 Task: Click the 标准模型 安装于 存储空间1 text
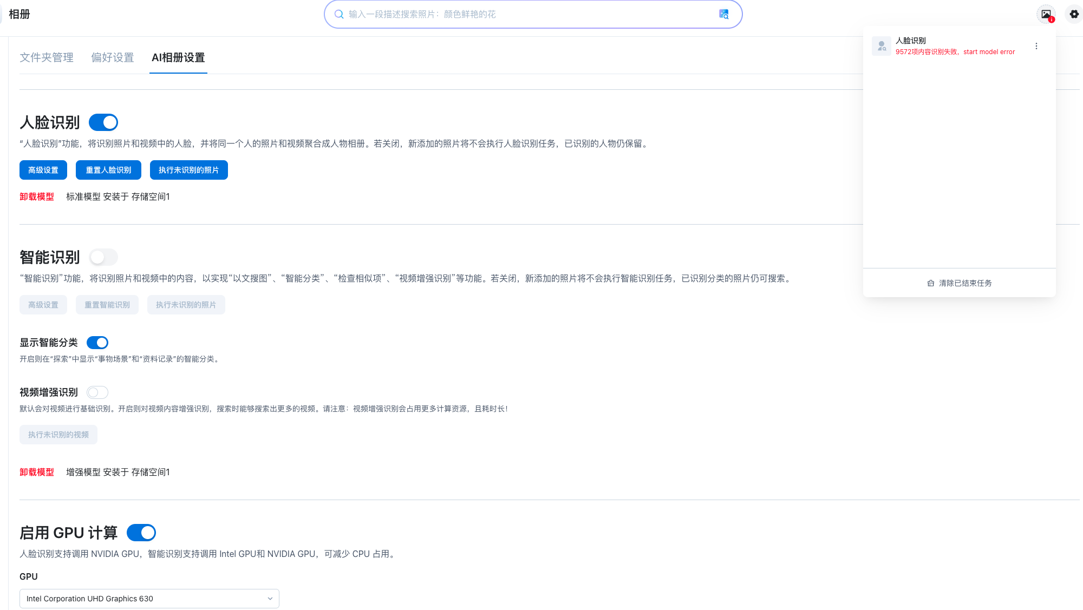(x=118, y=196)
